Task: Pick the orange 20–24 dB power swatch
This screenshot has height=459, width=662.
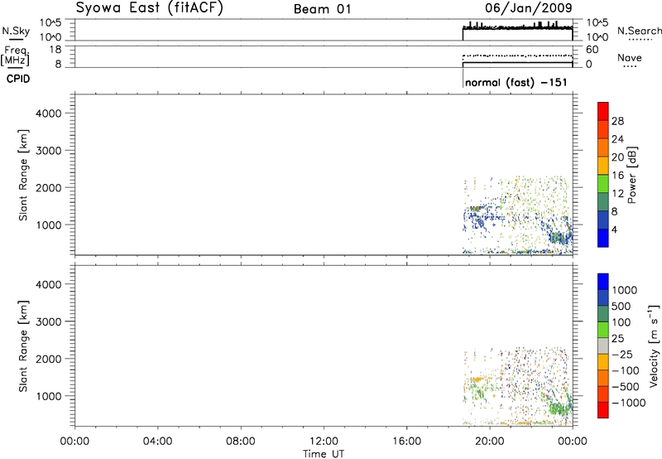Action: coord(603,147)
